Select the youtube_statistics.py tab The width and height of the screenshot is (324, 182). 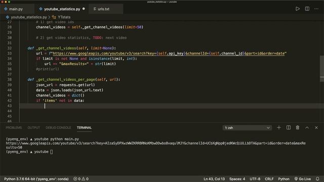point(62,9)
